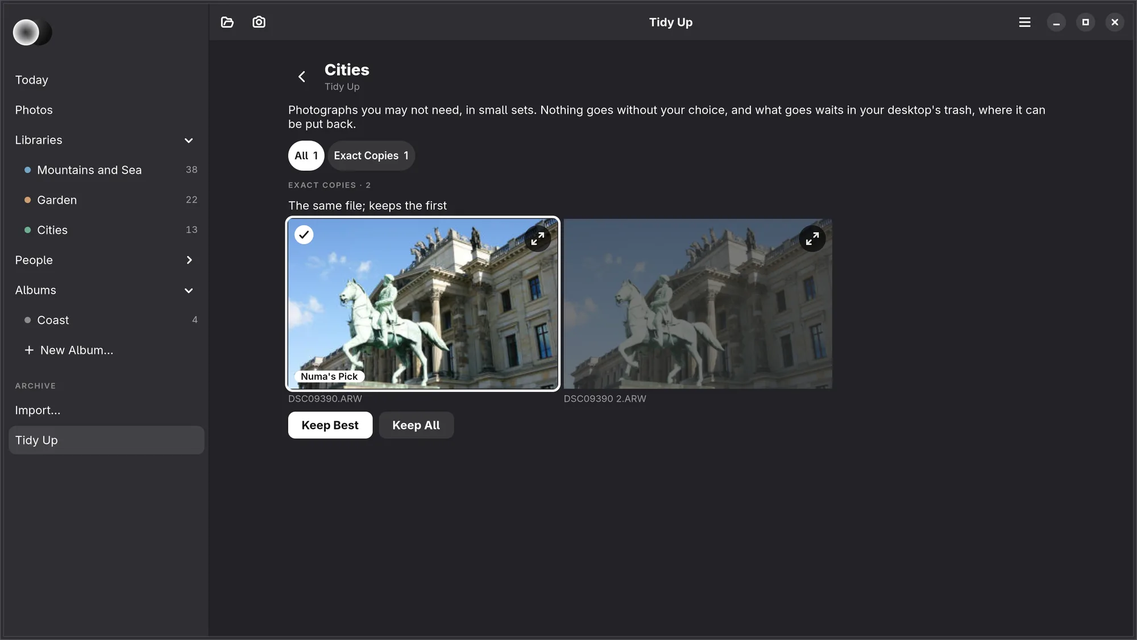
Task: Collapse the Libraries section
Action: click(189, 140)
